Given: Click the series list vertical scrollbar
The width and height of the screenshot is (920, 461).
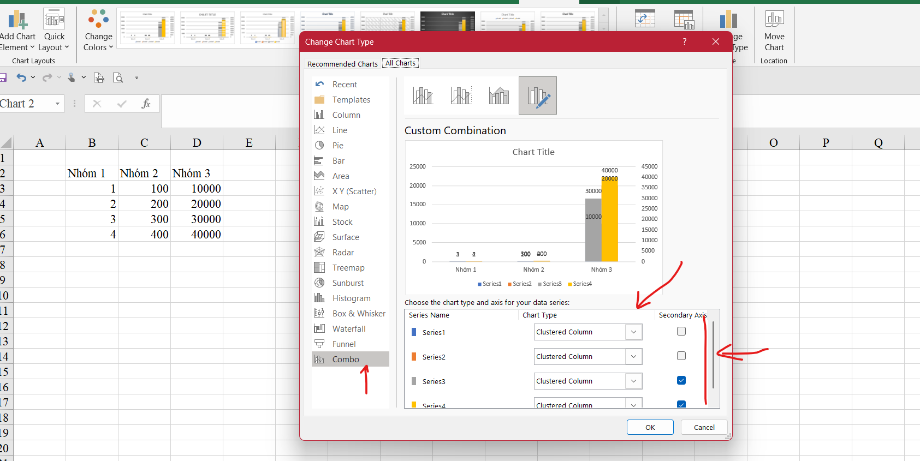Looking at the screenshot, I should click(x=713, y=355).
